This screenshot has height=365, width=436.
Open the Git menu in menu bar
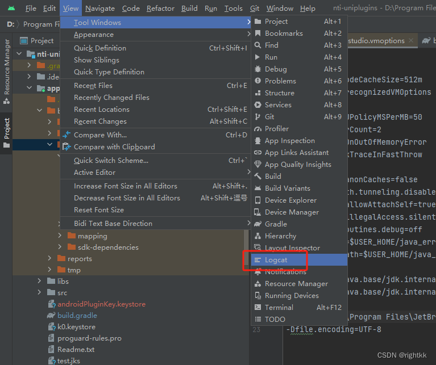[255, 9]
